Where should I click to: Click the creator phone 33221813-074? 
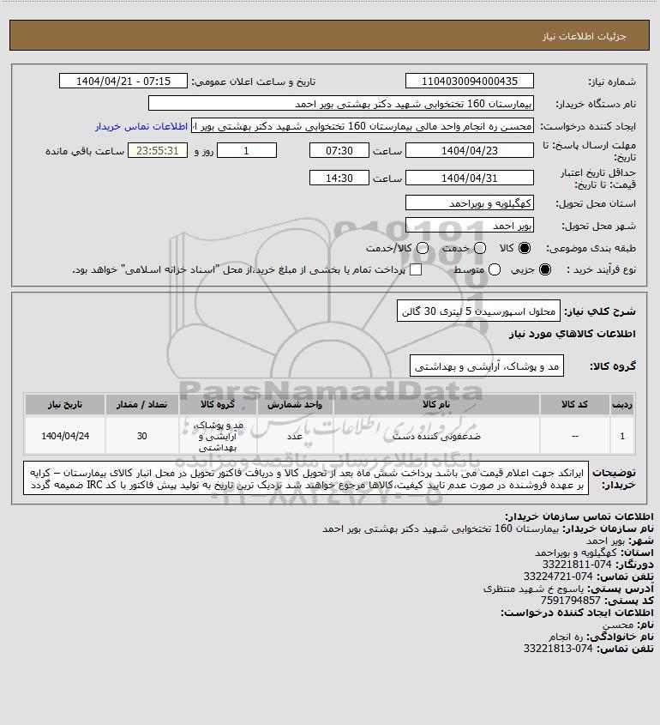(x=558, y=649)
